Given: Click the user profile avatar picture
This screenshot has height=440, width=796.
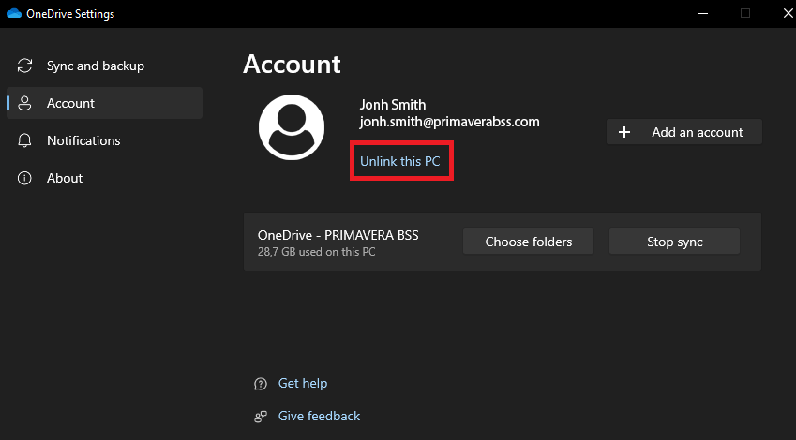Looking at the screenshot, I should pyautogui.click(x=292, y=127).
